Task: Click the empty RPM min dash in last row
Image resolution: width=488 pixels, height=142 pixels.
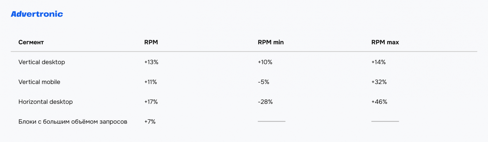Action: 271,121
